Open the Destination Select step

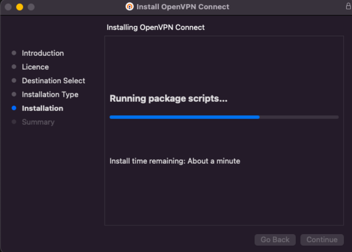pos(53,80)
